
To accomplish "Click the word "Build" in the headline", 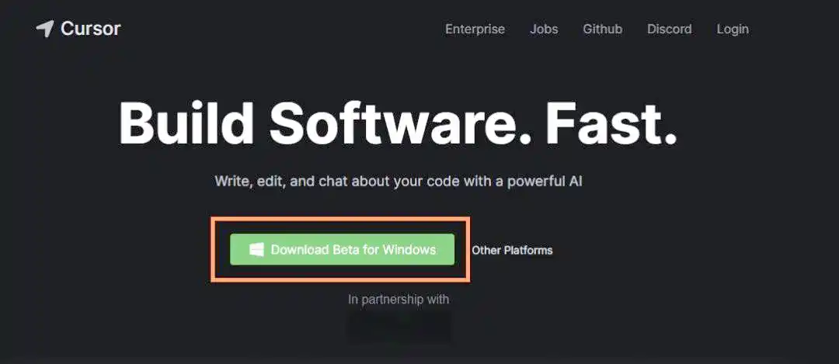I will pos(186,124).
